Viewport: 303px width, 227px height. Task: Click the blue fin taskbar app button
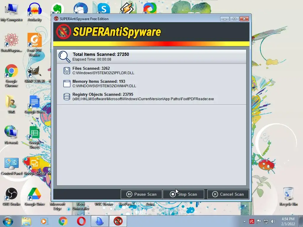pos(100,221)
